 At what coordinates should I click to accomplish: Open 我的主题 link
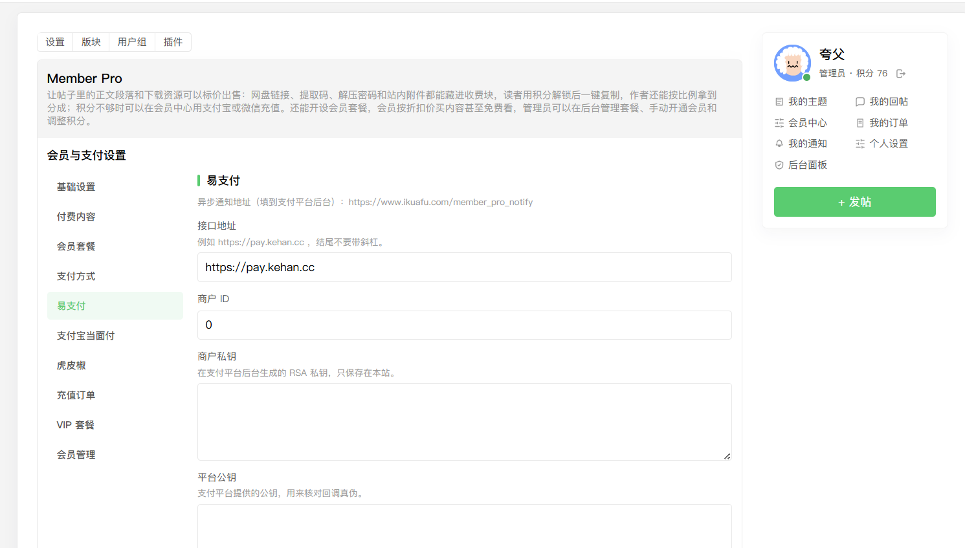[808, 102]
